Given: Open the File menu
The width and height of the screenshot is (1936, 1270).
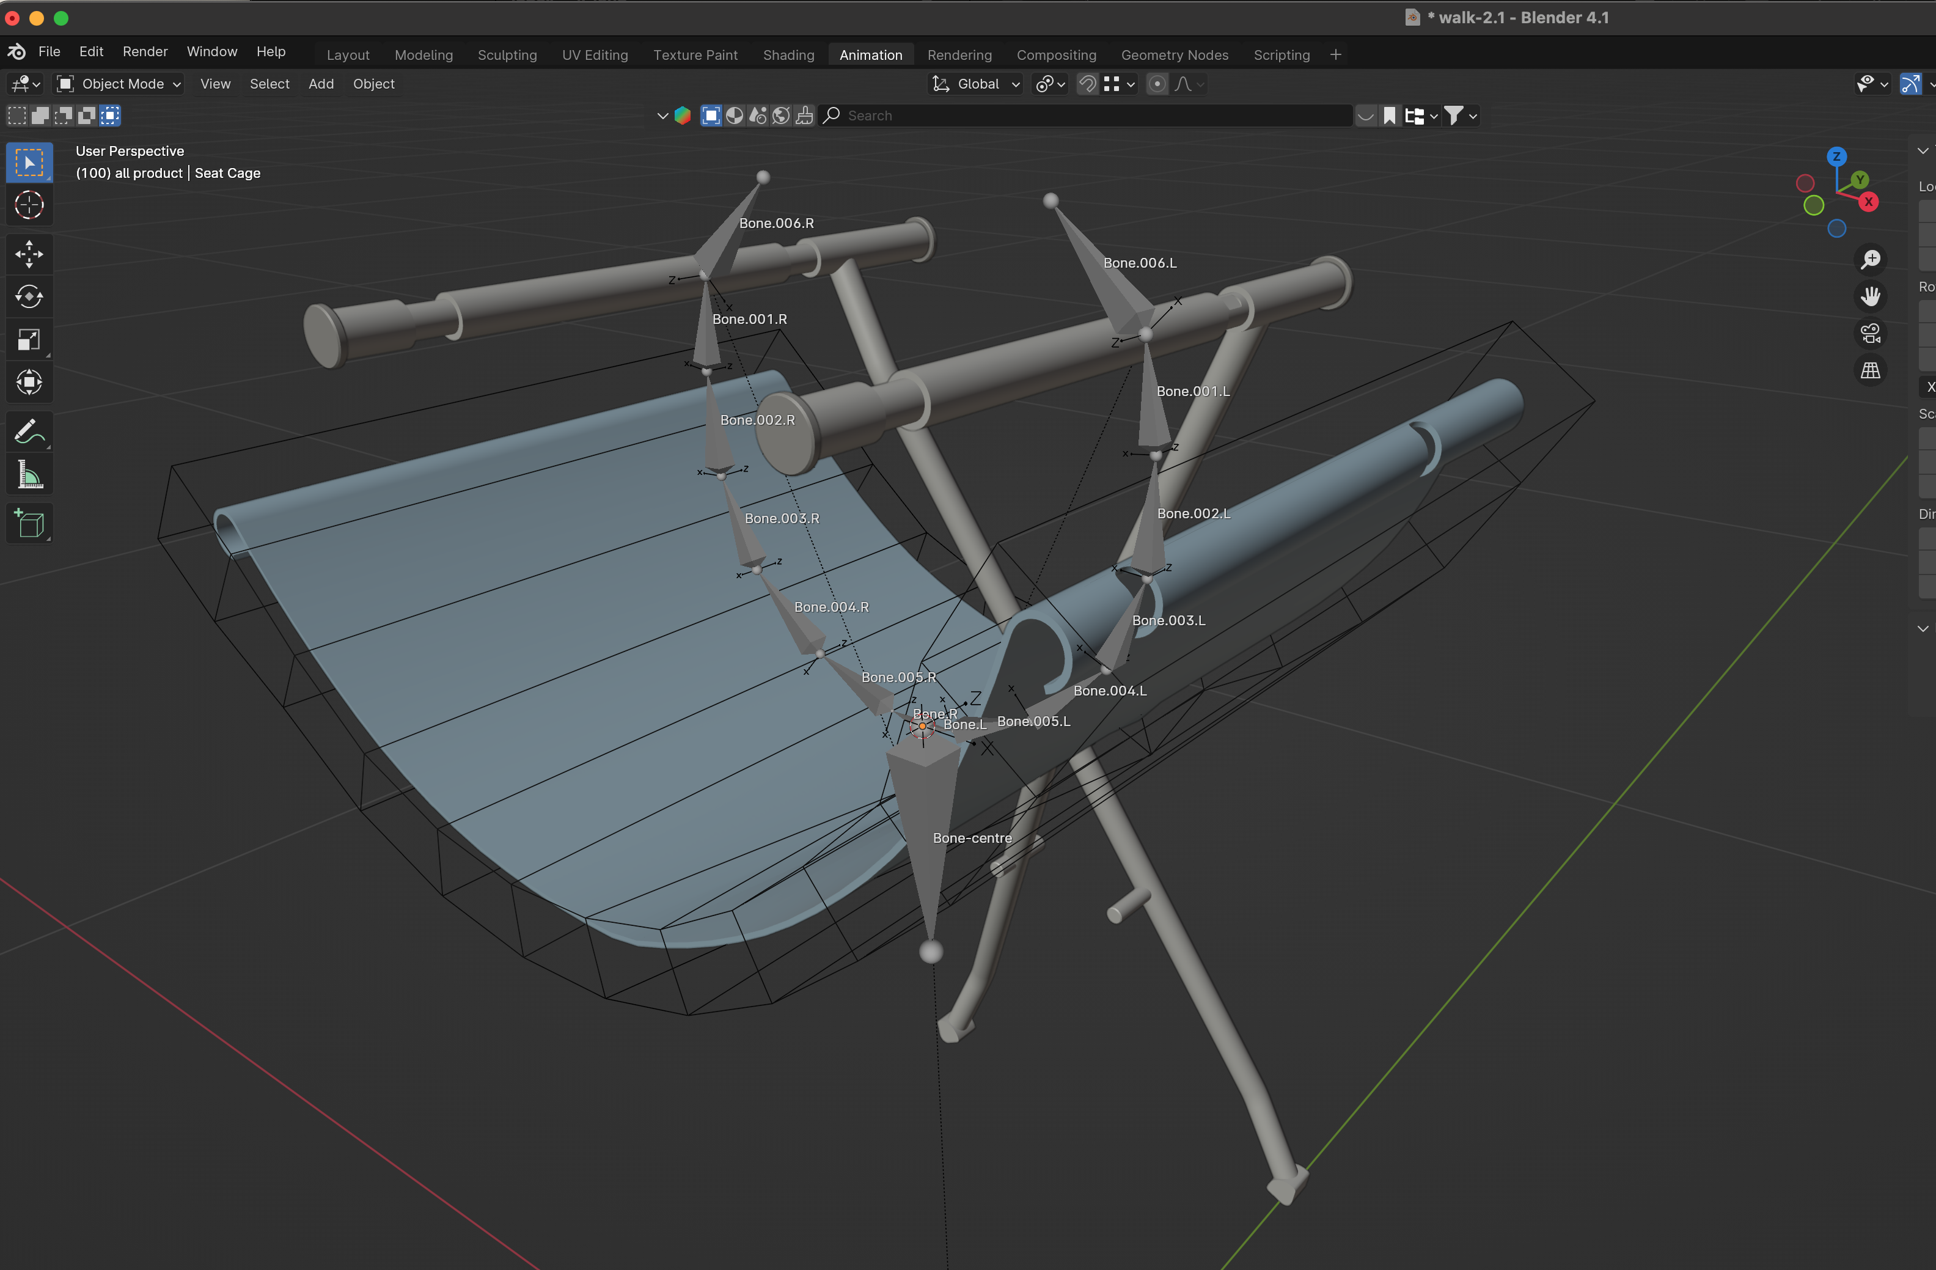Looking at the screenshot, I should tap(50, 51).
